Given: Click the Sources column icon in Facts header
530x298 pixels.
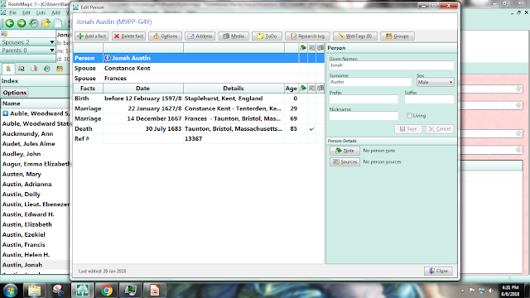Looking at the screenshot, I should click(x=311, y=89).
